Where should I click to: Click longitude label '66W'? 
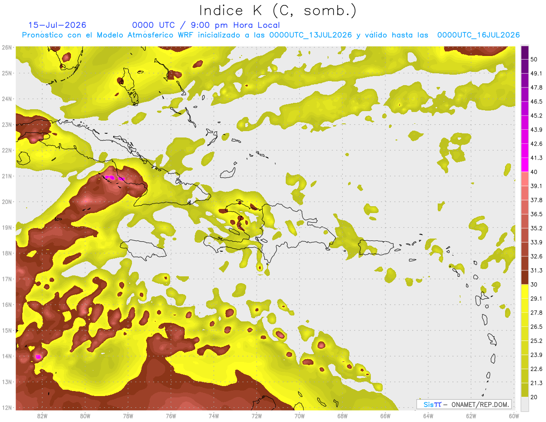tap(385, 416)
